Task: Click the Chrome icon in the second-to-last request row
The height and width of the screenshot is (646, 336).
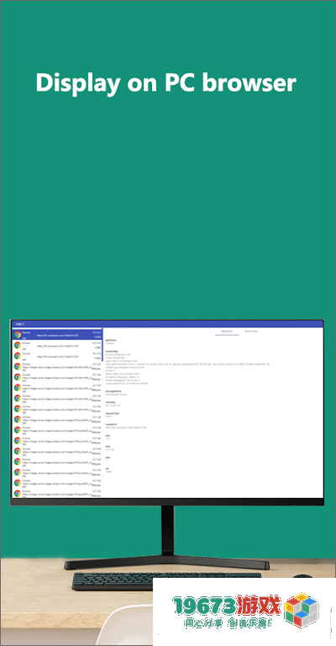Action: [18, 483]
